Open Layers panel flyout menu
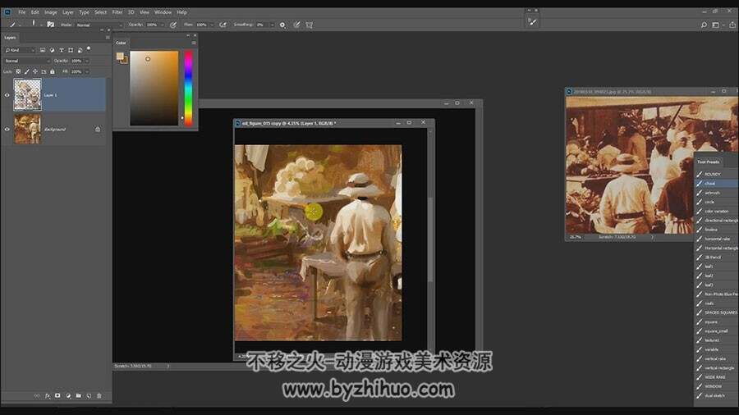This screenshot has height=415, width=739. pos(108,37)
